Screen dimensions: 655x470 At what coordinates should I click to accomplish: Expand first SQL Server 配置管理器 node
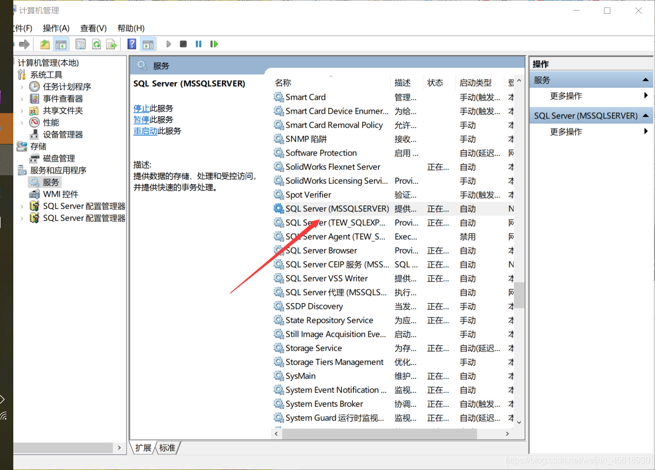pyautogui.click(x=22, y=206)
